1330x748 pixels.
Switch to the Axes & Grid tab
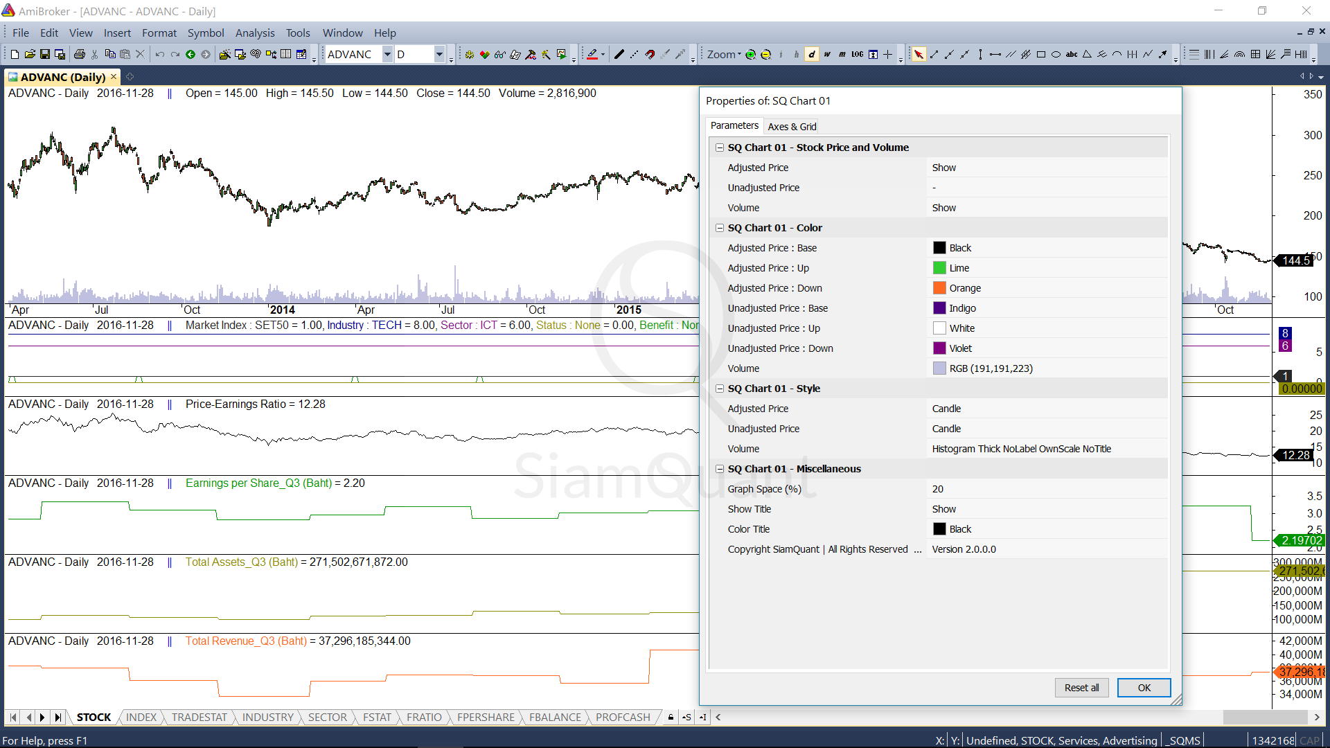click(792, 126)
